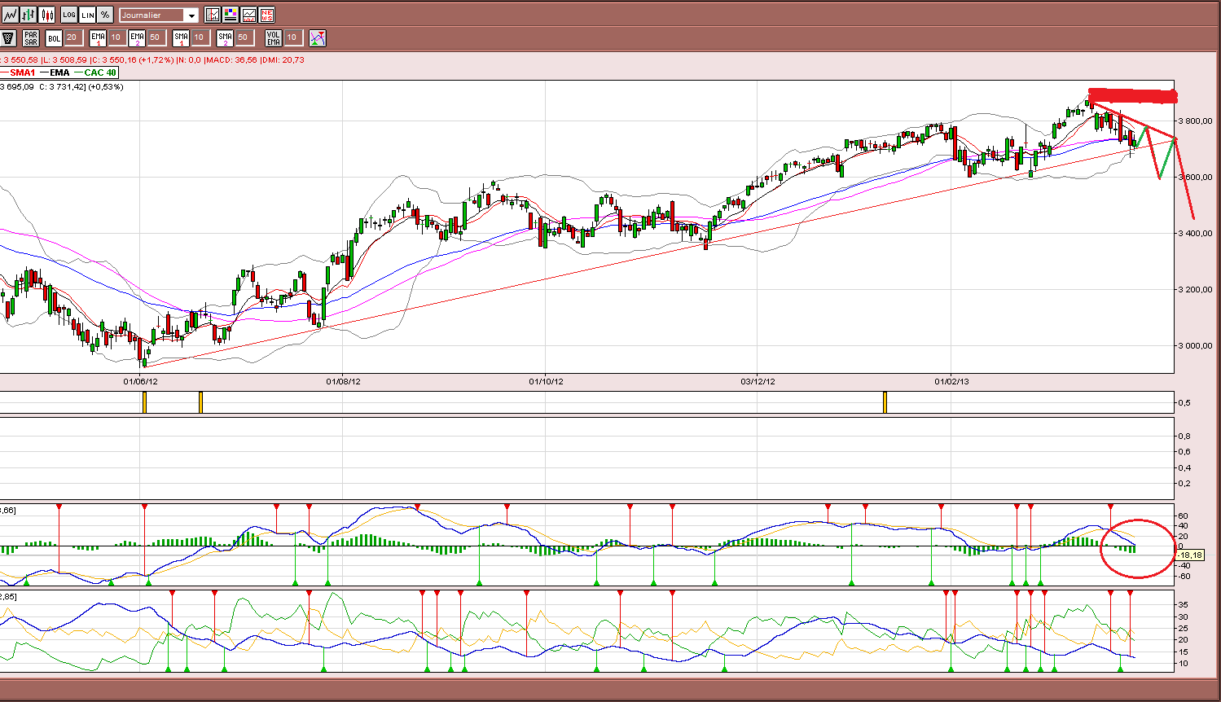The width and height of the screenshot is (1221, 702).
Task: Open the Journalier period dropdown
Action: tap(159, 15)
